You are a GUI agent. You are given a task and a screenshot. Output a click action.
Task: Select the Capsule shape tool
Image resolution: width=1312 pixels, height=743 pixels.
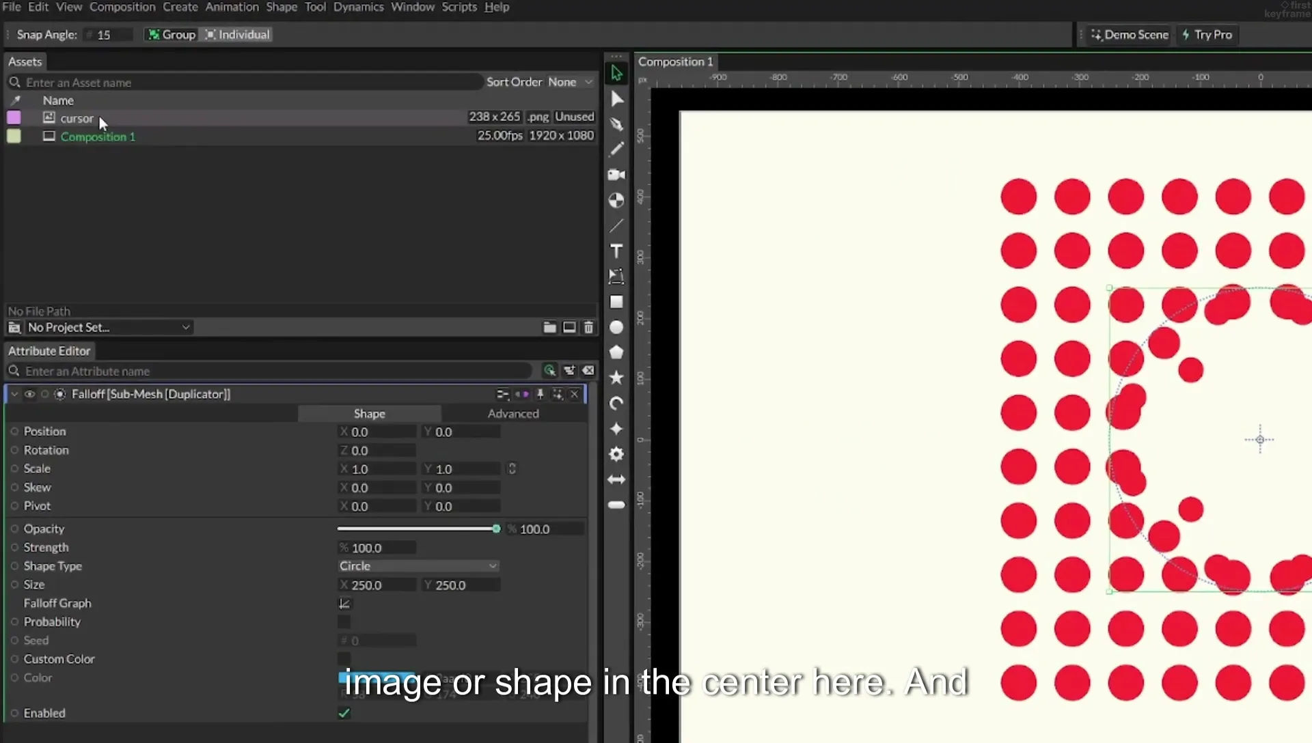(x=616, y=505)
